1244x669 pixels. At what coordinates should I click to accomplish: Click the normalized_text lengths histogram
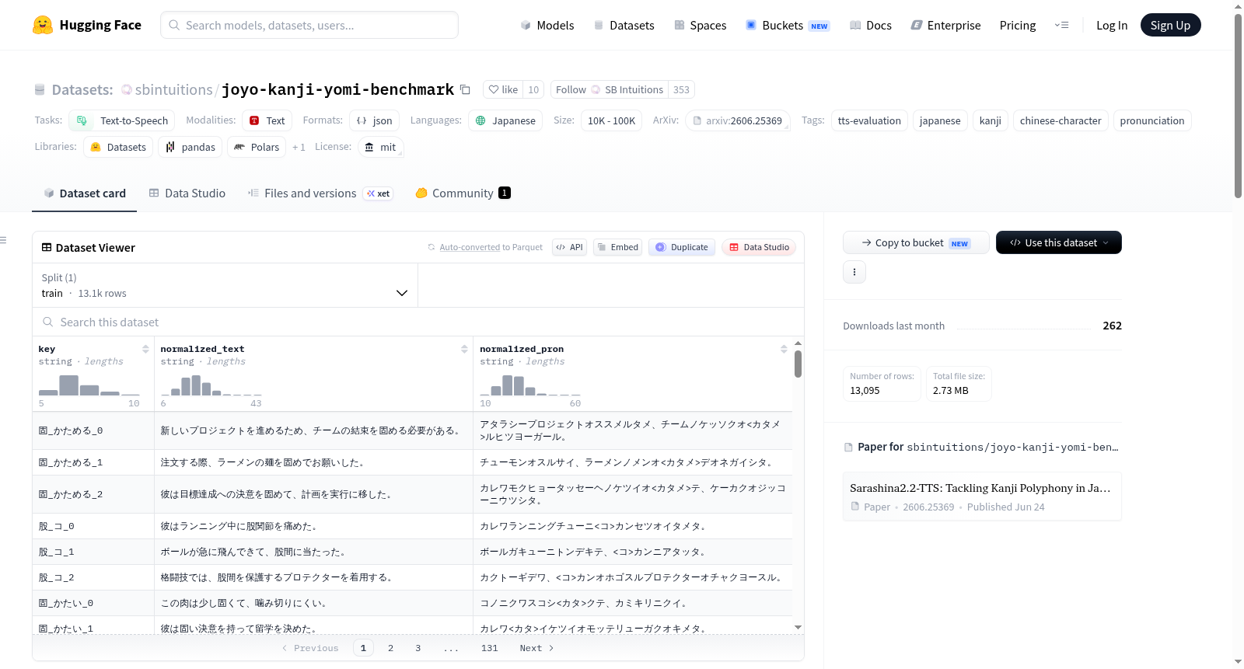(x=211, y=385)
